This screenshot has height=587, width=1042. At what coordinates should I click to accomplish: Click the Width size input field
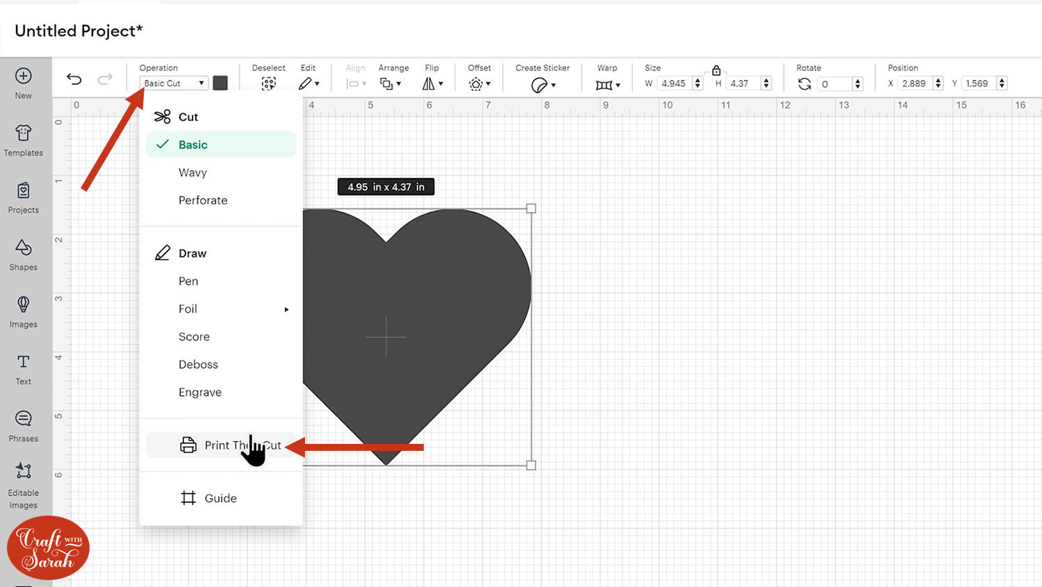[x=674, y=83]
